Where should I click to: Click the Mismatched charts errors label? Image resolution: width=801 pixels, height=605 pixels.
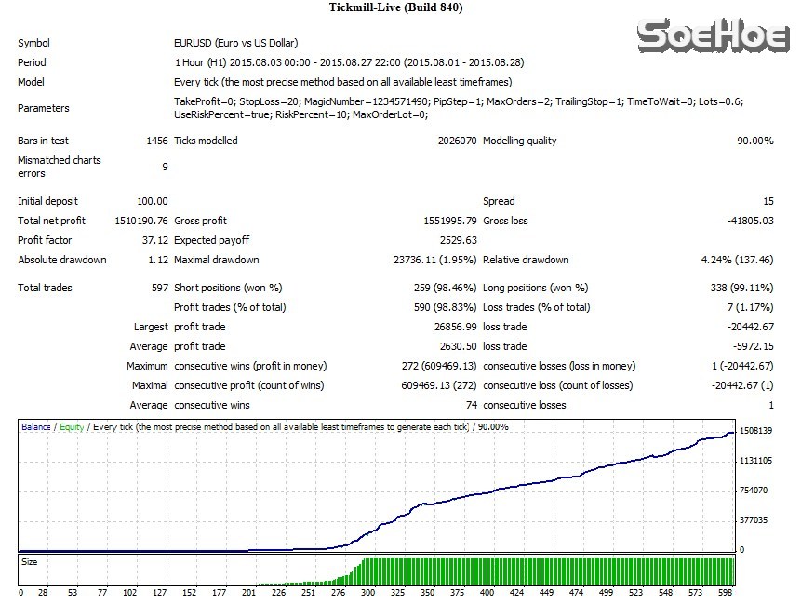[60, 167]
